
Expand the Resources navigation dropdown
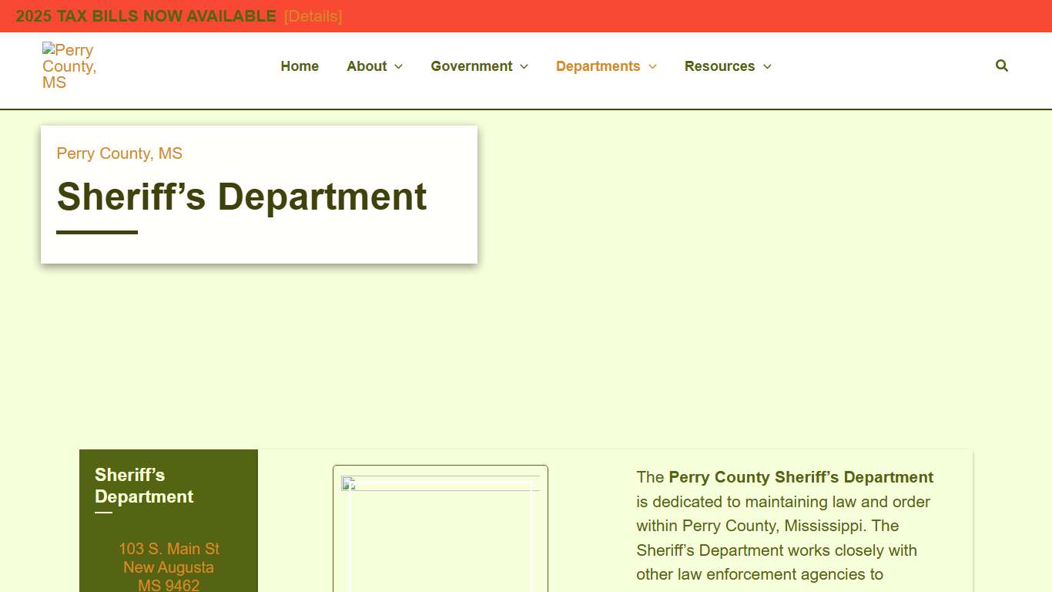pos(767,66)
